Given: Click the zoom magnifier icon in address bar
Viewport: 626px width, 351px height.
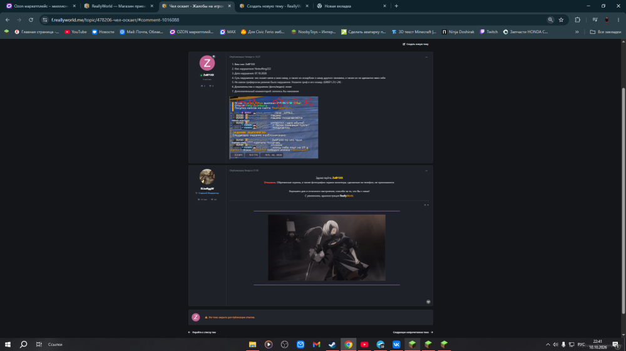Looking at the screenshot, I should click(x=550, y=19).
